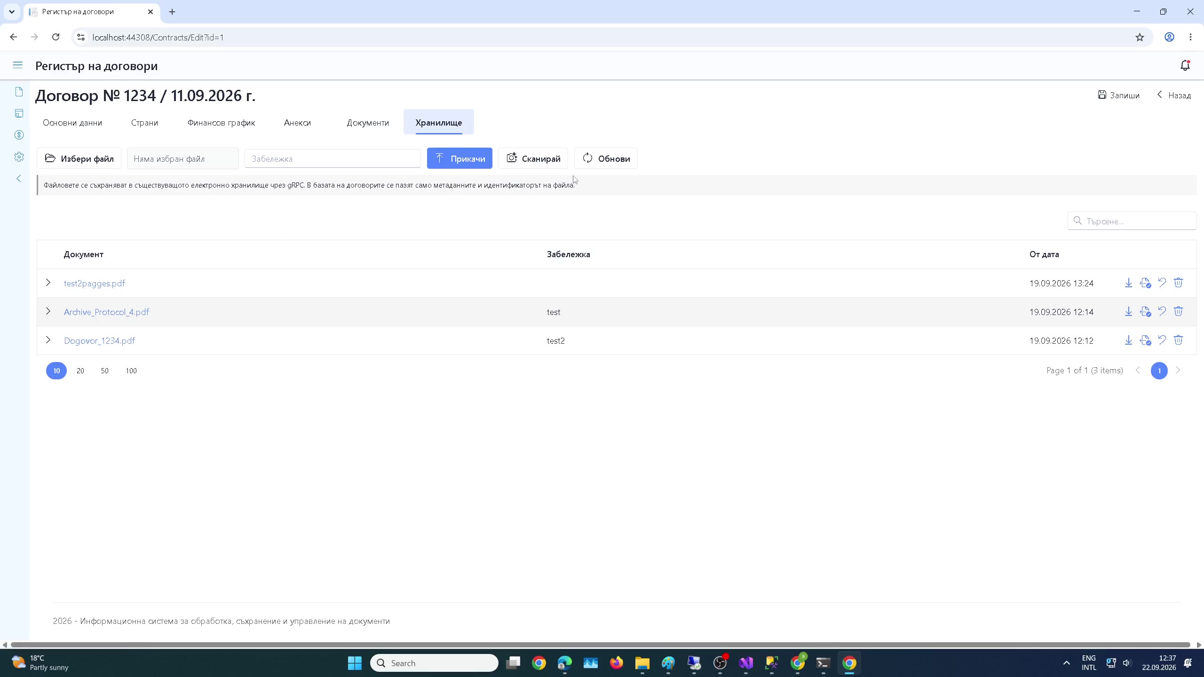Go back with Назад button

click(x=1174, y=95)
